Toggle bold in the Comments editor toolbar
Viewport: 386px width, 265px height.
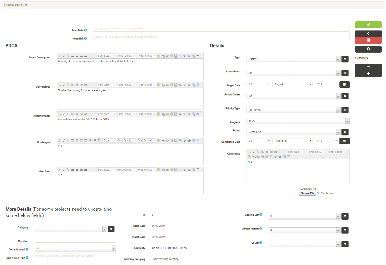point(250,152)
